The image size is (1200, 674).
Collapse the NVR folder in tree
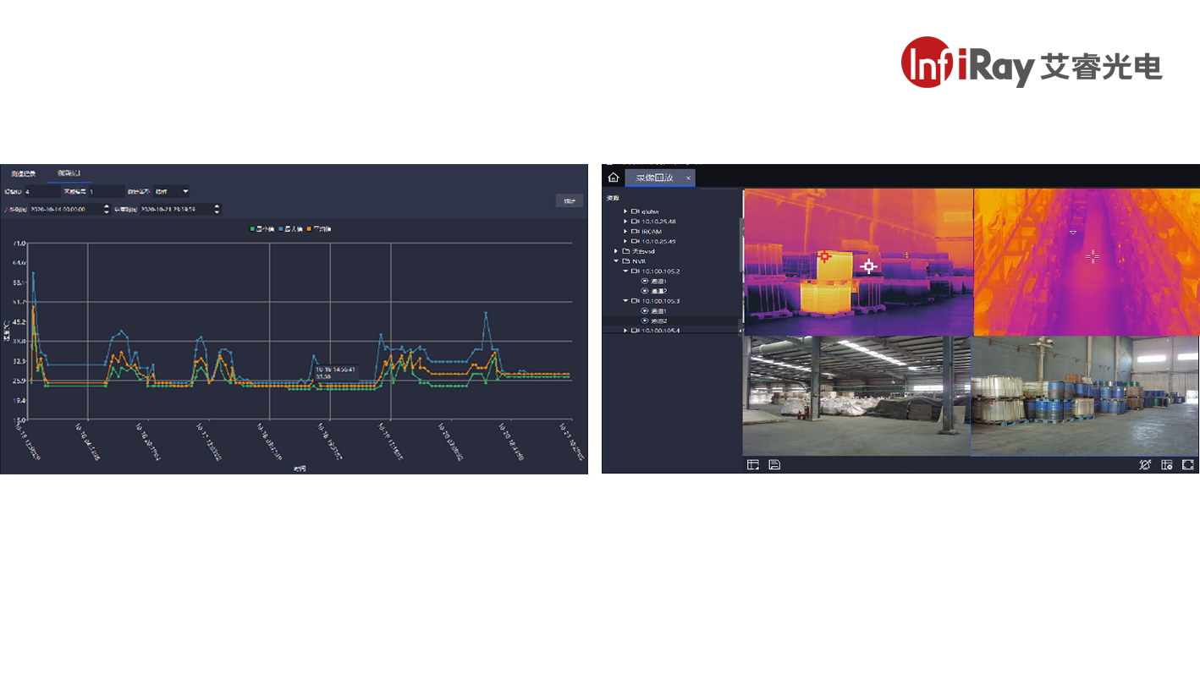click(x=616, y=261)
